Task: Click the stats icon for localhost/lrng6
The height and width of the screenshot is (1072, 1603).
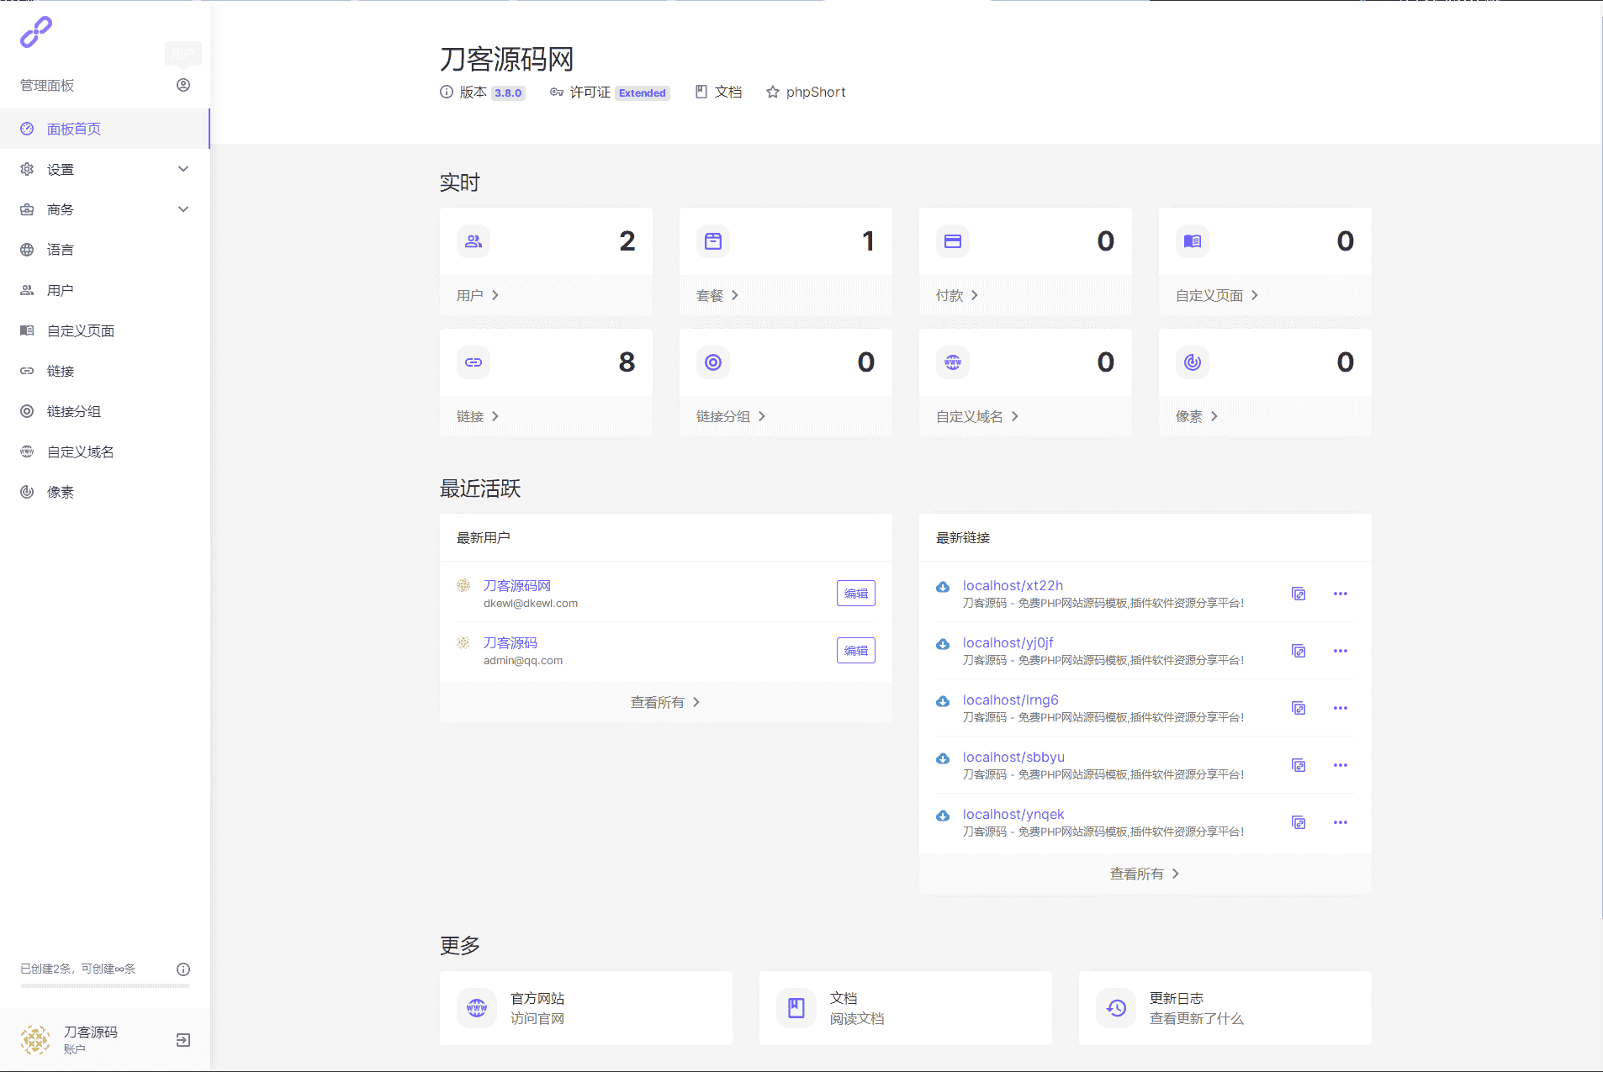Action: [x=943, y=701]
